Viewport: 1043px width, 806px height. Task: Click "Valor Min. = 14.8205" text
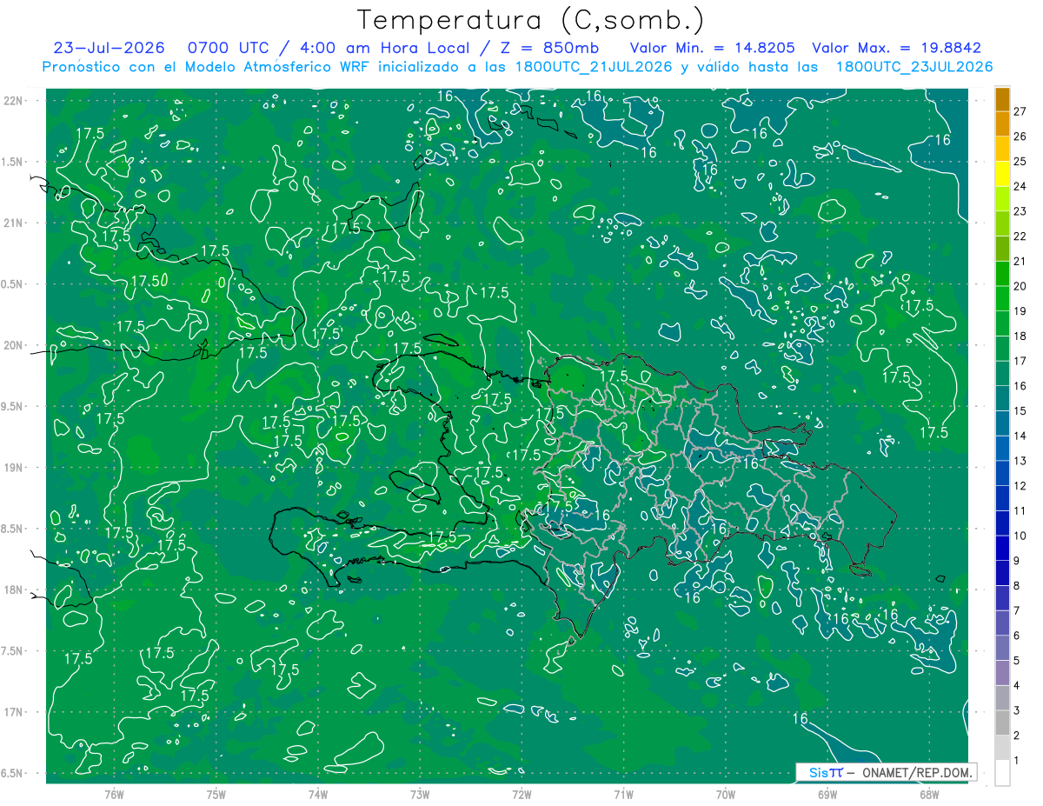(713, 48)
